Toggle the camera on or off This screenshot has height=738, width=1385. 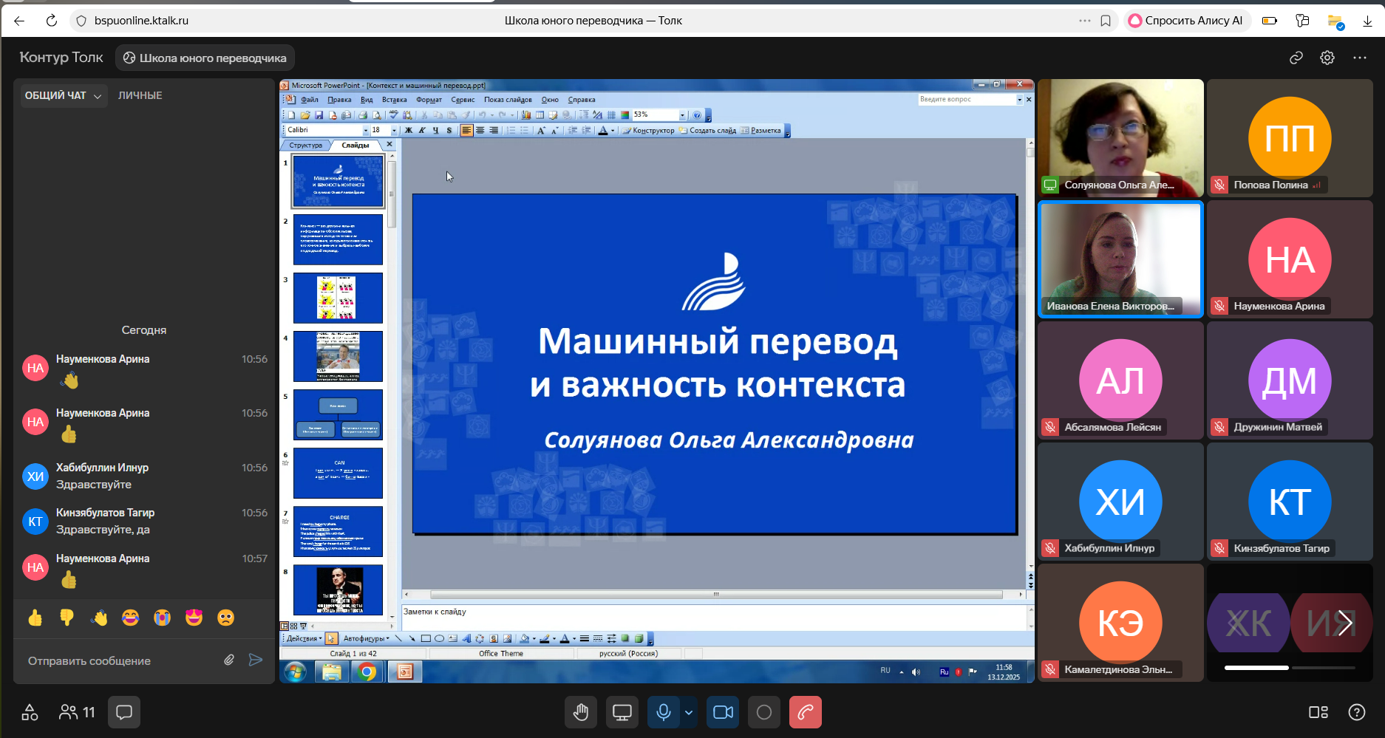pos(723,712)
